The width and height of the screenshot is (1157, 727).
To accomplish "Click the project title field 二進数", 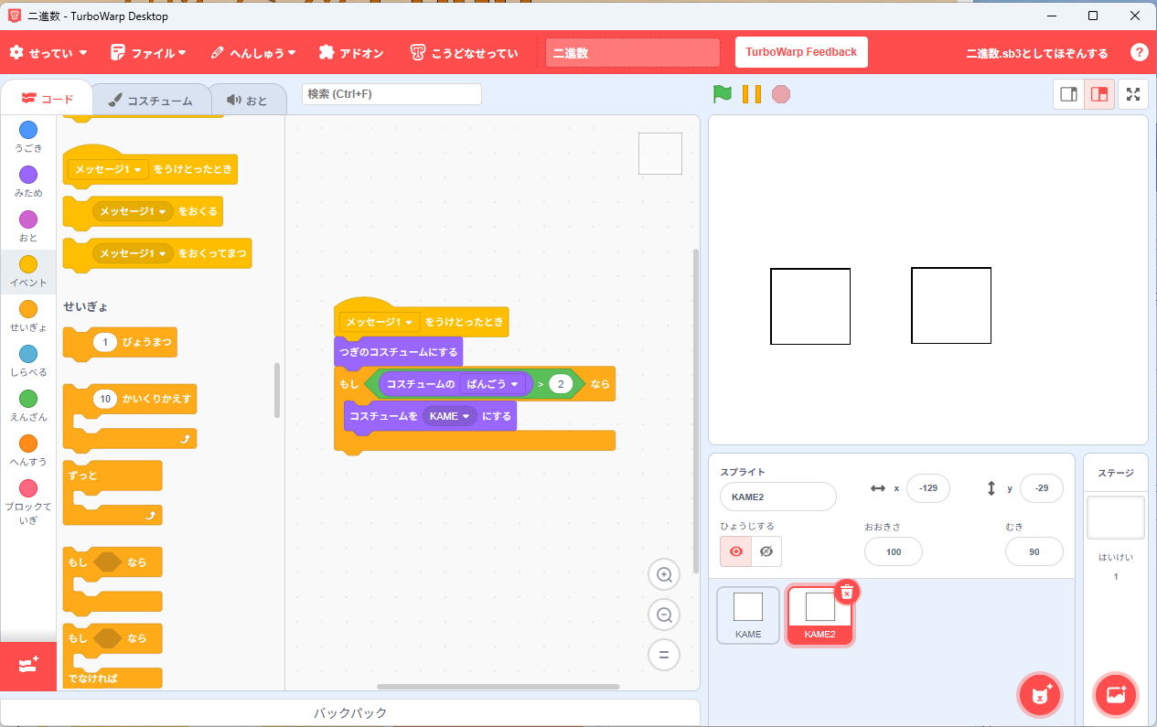I will (633, 53).
